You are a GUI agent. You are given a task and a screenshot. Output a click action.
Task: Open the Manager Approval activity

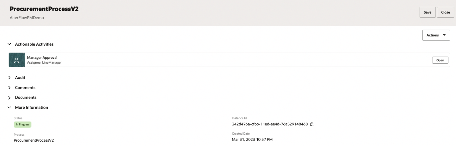point(440,60)
